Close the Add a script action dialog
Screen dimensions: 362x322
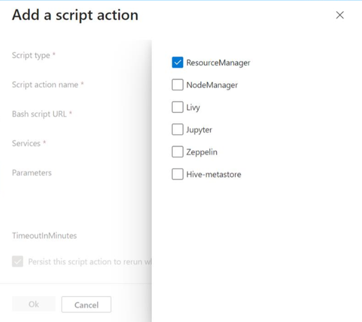click(x=340, y=15)
